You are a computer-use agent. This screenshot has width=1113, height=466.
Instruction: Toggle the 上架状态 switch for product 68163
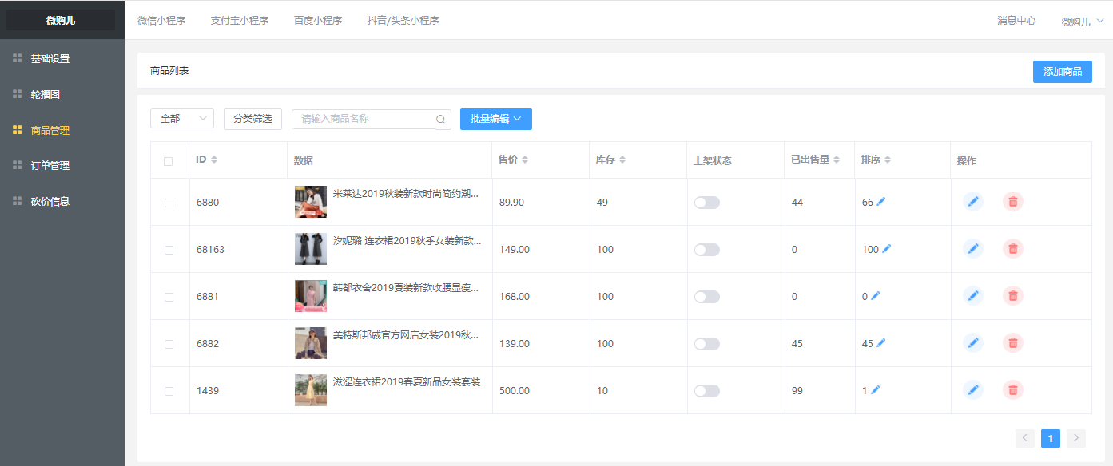[707, 250]
